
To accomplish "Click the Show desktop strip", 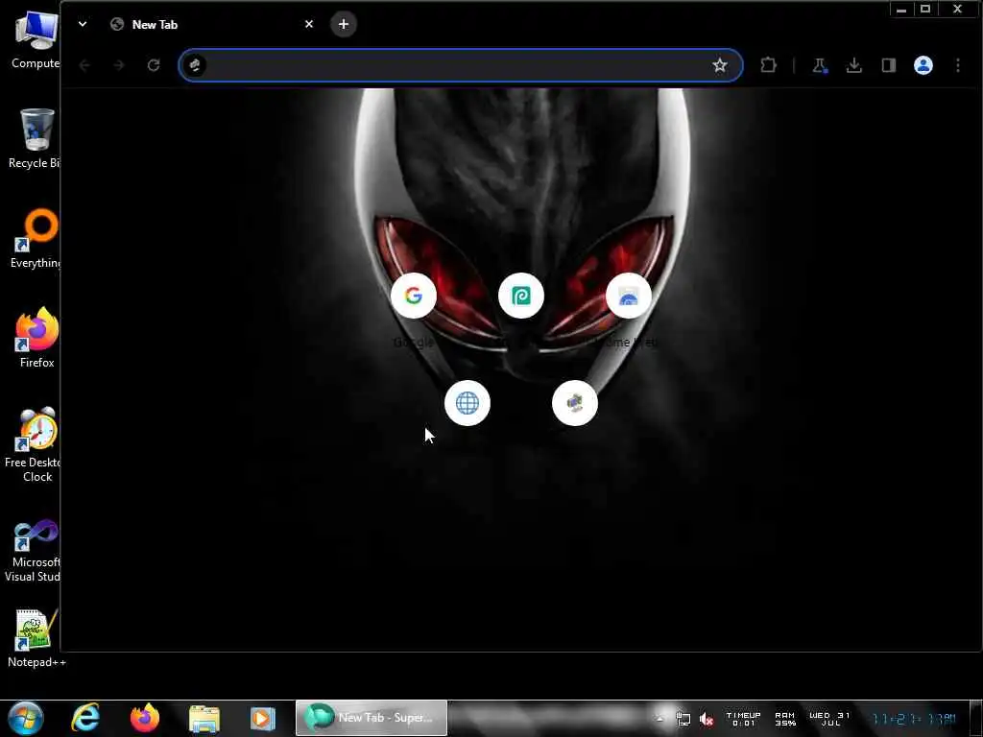I will (975, 718).
